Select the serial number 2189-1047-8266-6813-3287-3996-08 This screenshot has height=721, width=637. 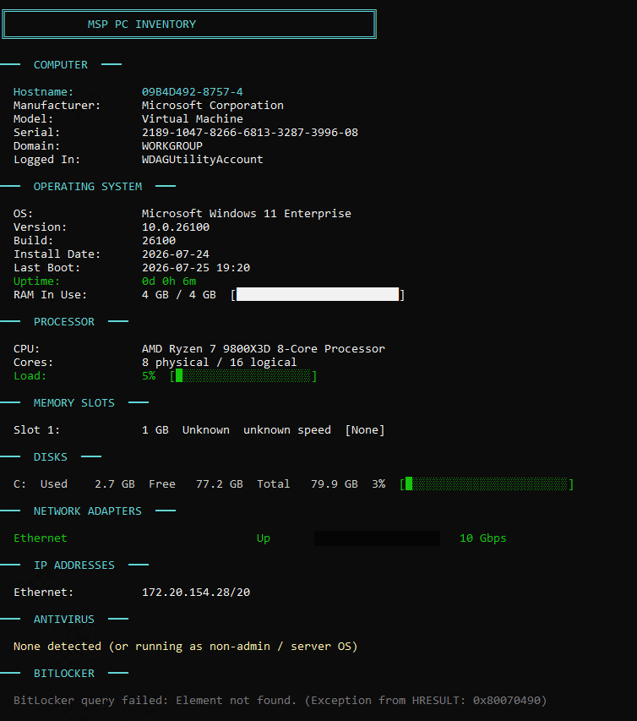tap(249, 133)
